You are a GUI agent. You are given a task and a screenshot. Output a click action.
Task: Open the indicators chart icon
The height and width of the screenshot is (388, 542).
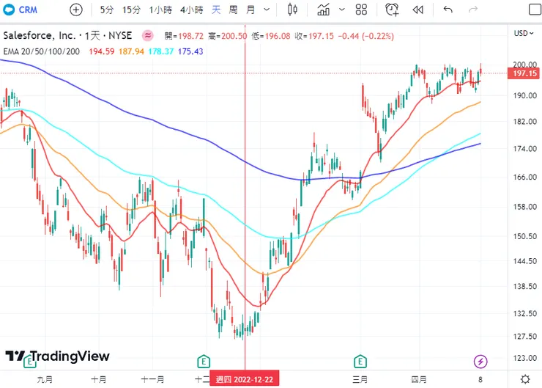[x=324, y=10]
